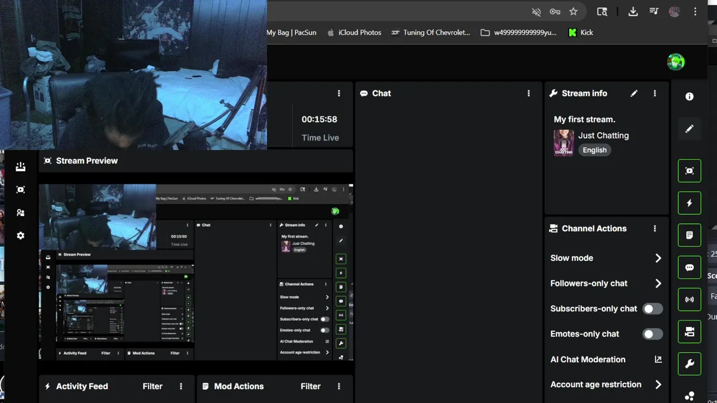Click the Followers-only chat label
This screenshot has height=403, width=717.
(x=589, y=283)
